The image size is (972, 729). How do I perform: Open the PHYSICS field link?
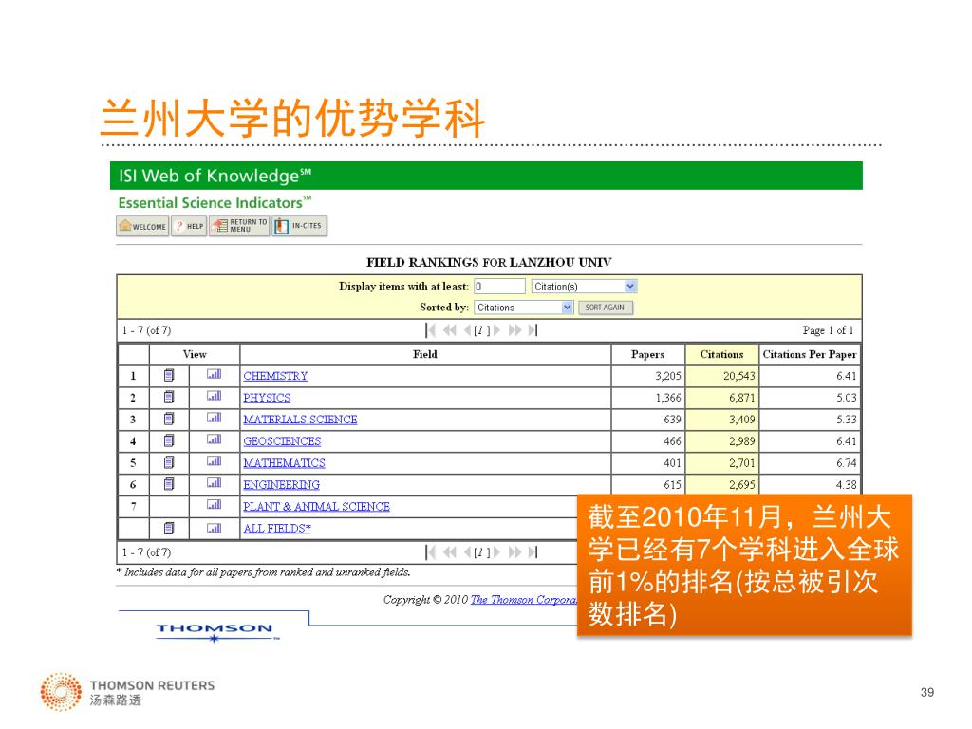[x=267, y=398]
